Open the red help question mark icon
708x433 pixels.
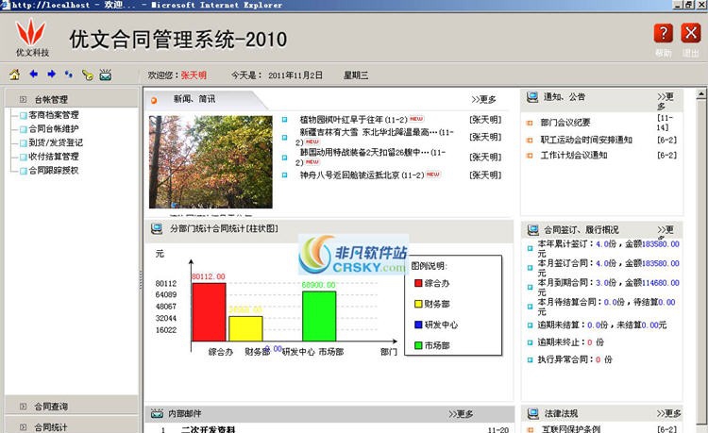(663, 33)
